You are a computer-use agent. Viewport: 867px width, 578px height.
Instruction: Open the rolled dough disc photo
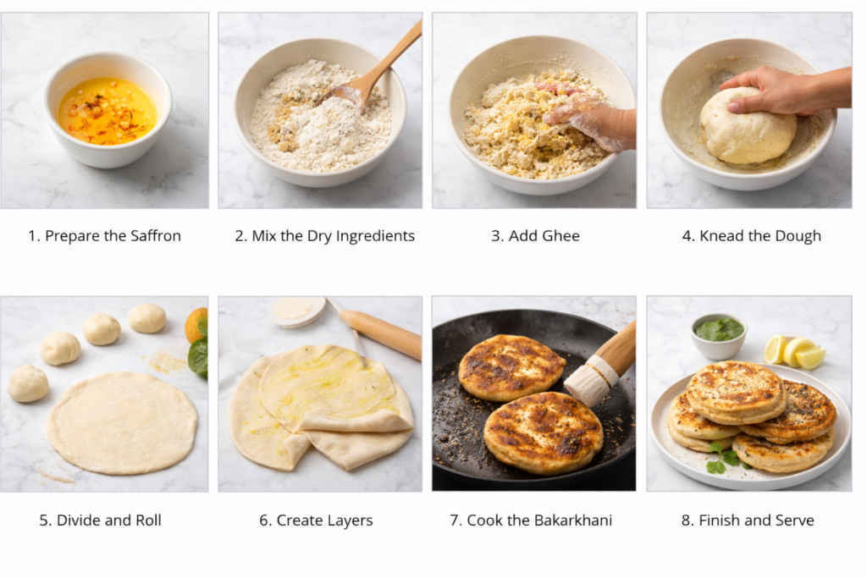click(x=105, y=394)
